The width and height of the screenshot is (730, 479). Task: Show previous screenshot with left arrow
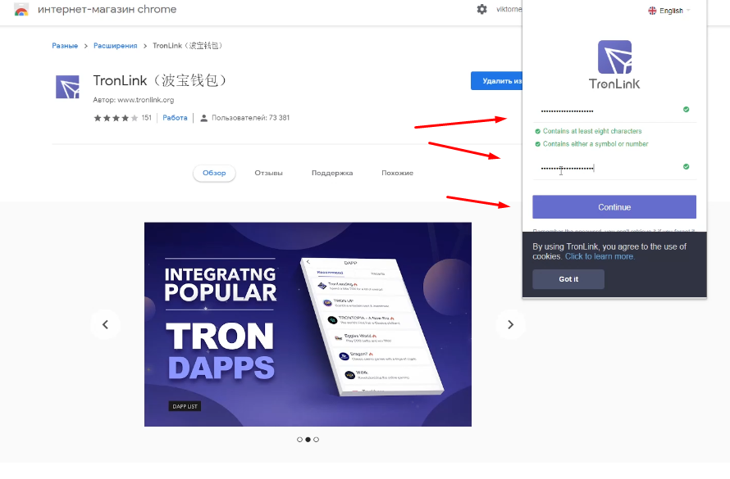tap(105, 324)
